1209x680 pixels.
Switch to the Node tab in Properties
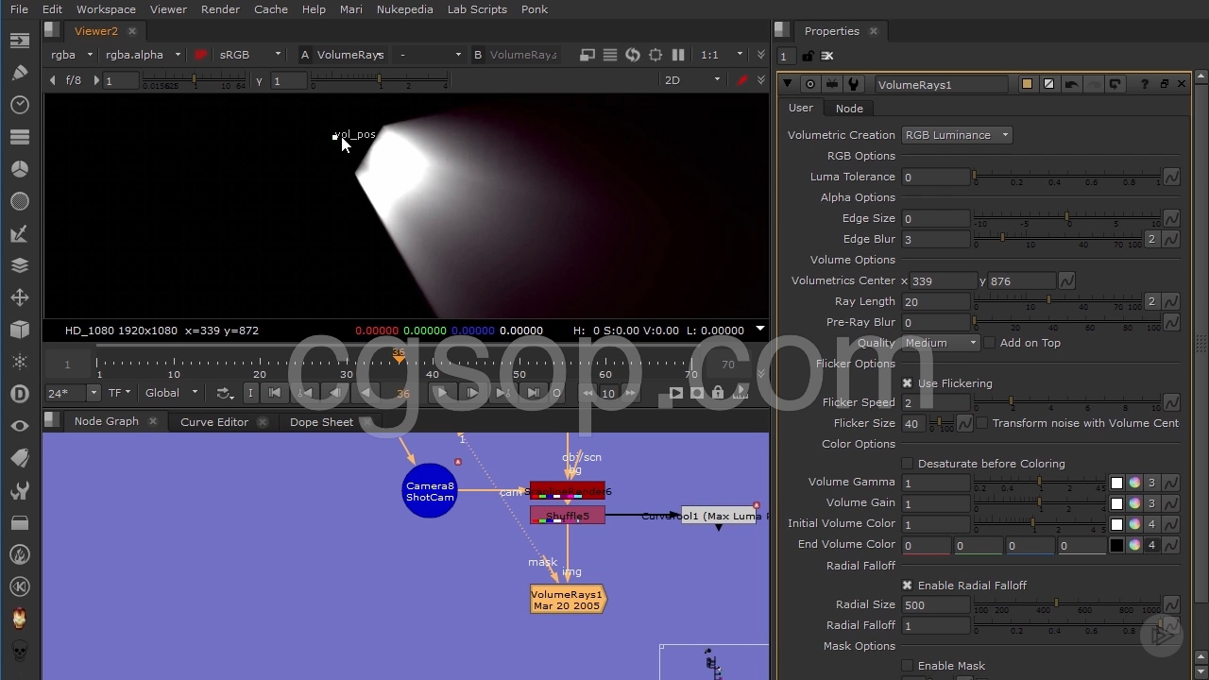(x=849, y=109)
